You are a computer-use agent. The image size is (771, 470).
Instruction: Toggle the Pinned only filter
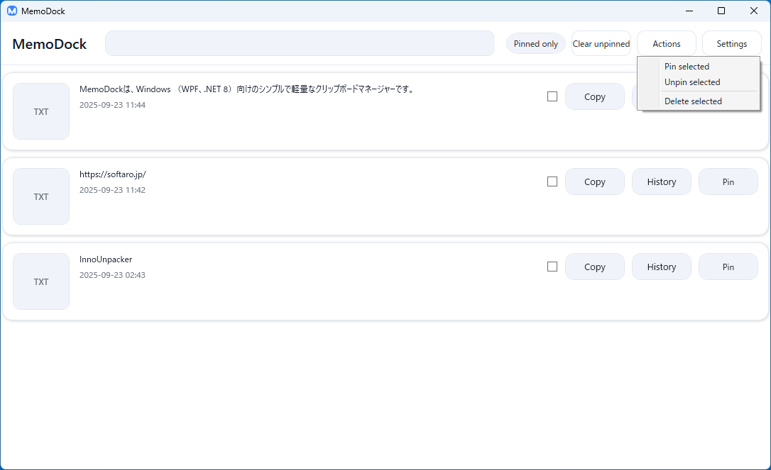536,44
